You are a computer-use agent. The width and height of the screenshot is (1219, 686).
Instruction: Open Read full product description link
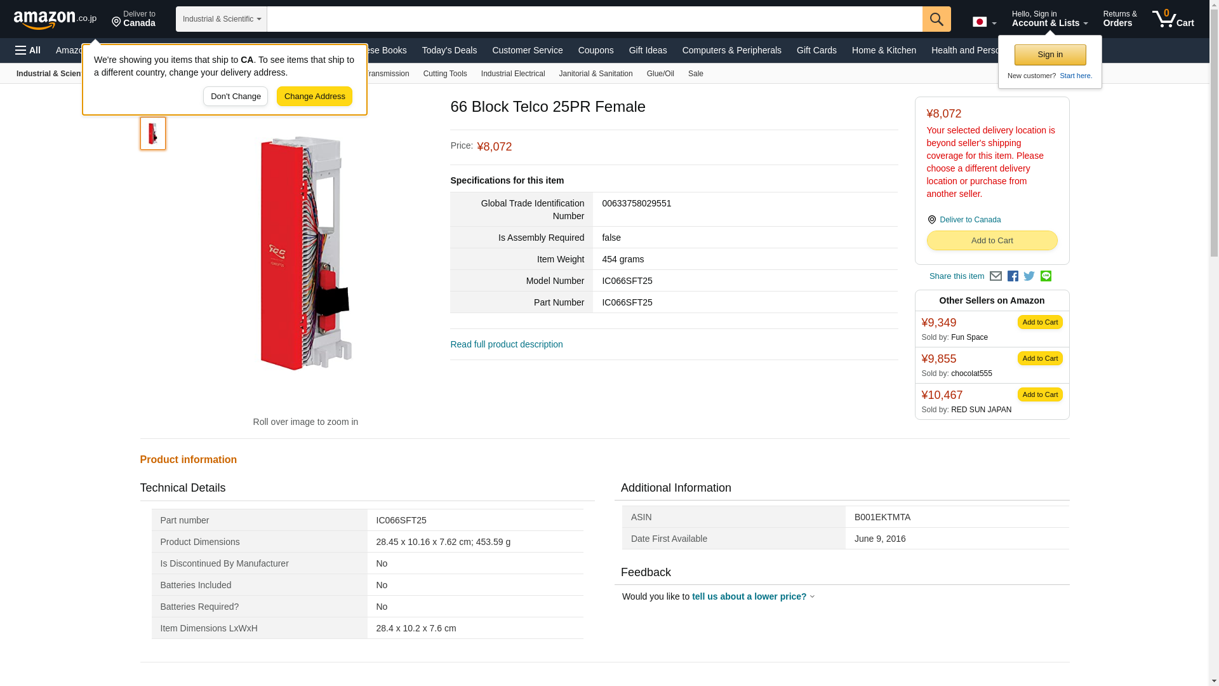pyautogui.click(x=506, y=344)
